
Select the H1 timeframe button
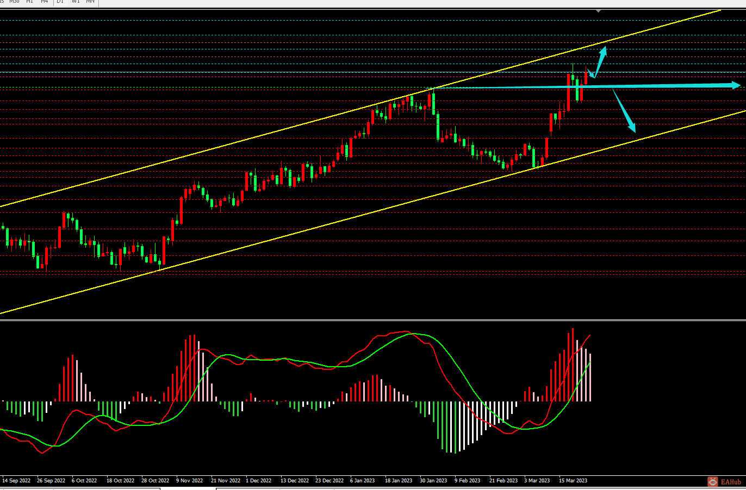[x=29, y=2]
